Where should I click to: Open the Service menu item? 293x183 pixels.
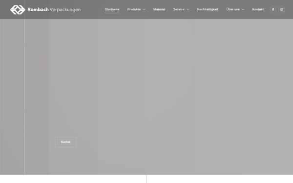pyautogui.click(x=179, y=9)
